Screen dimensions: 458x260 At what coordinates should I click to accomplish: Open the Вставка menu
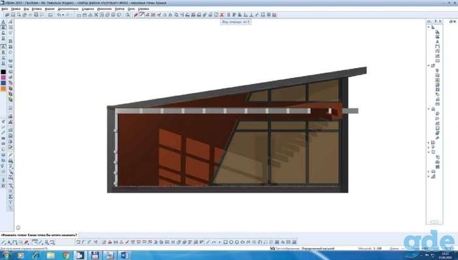37,9
